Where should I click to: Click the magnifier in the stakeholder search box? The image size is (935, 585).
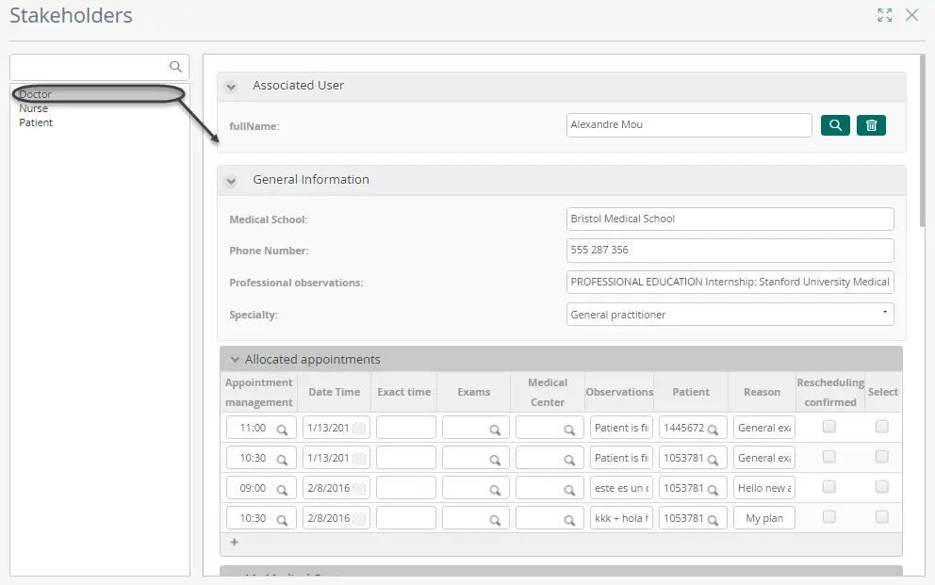click(175, 67)
